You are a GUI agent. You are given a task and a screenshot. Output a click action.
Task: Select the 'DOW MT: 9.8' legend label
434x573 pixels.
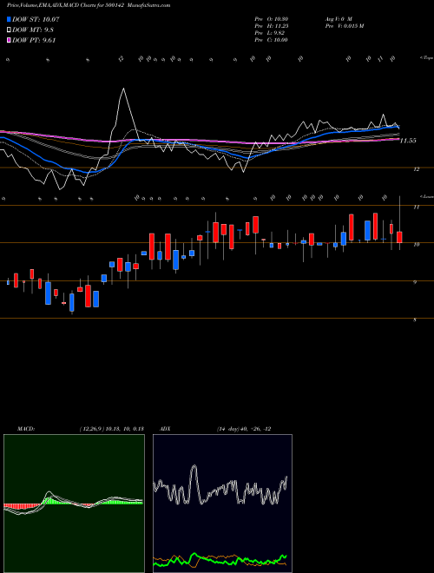point(33,30)
